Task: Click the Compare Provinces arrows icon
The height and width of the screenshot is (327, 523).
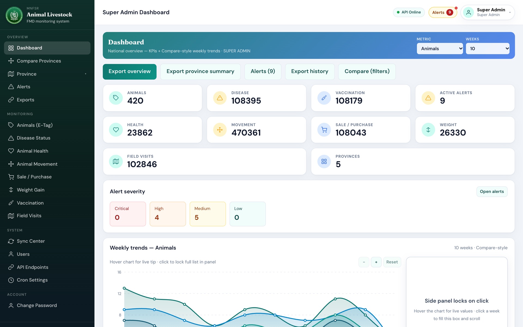Action: [x=11, y=61]
